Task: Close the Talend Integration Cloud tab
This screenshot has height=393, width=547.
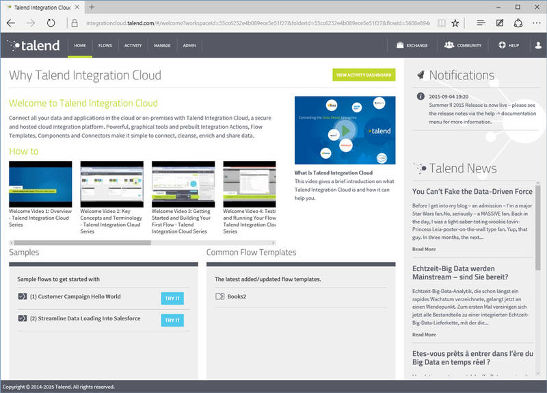Action: pos(77,7)
